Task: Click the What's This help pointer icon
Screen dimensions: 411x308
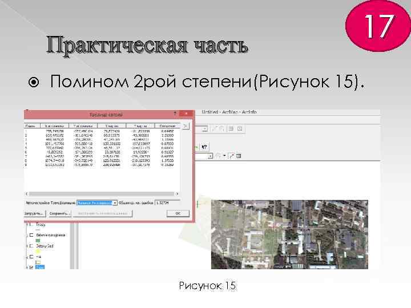Action: [204, 147]
